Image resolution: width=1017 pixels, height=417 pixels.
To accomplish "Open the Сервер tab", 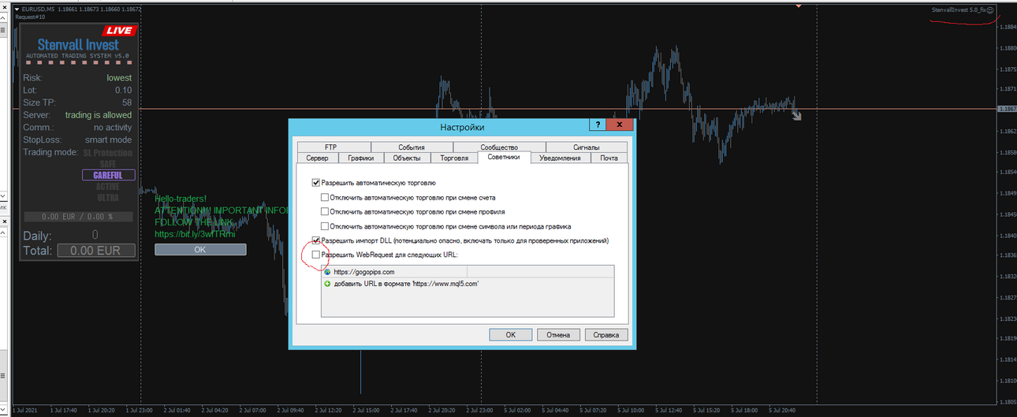I will tap(317, 158).
